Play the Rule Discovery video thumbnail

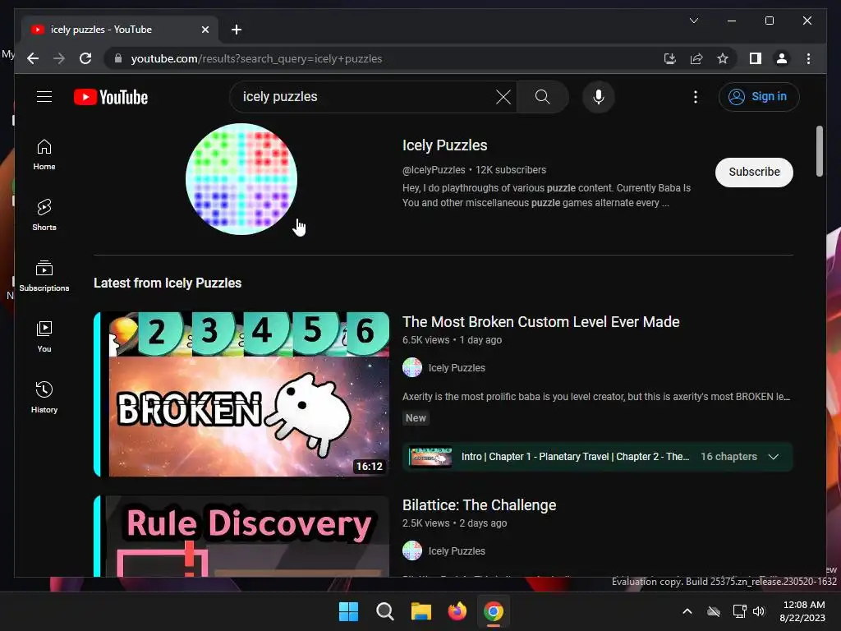[x=242, y=536]
